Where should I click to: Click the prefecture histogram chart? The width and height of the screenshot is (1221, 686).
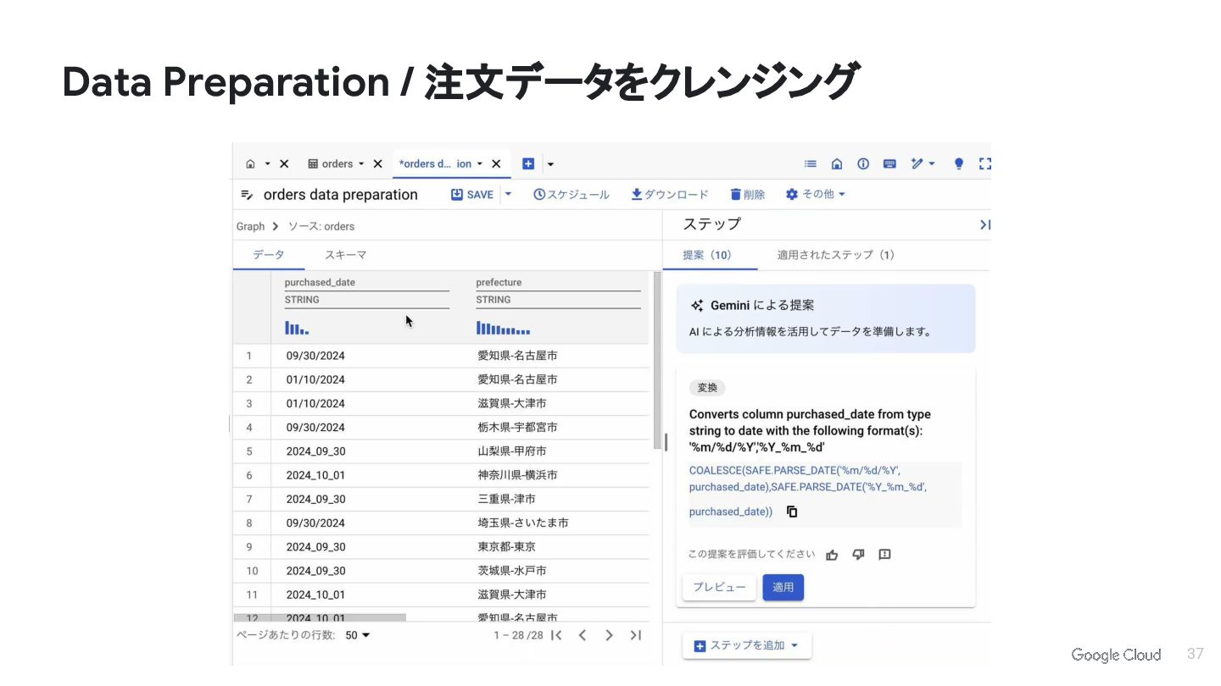(x=503, y=328)
